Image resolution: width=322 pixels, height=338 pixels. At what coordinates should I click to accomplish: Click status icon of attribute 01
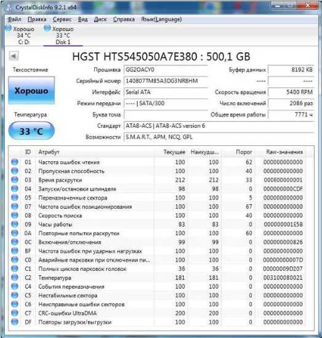15,162
